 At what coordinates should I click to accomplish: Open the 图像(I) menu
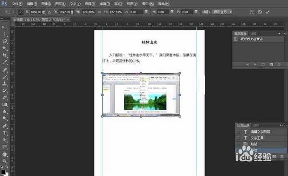coord(46,4)
